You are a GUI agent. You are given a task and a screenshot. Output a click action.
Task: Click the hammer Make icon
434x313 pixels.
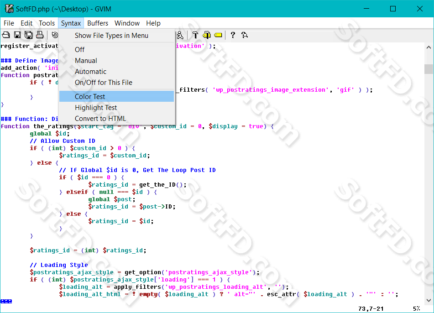[195, 35]
